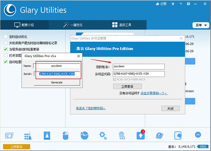The width and height of the screenshot is (211, 151).
Task: Click the version number 5.145.0.171 in status bar
Action: tap(187, 147)
